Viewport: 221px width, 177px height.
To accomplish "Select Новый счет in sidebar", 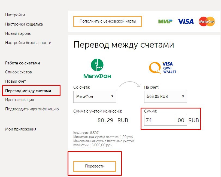I will click(16, 81).
